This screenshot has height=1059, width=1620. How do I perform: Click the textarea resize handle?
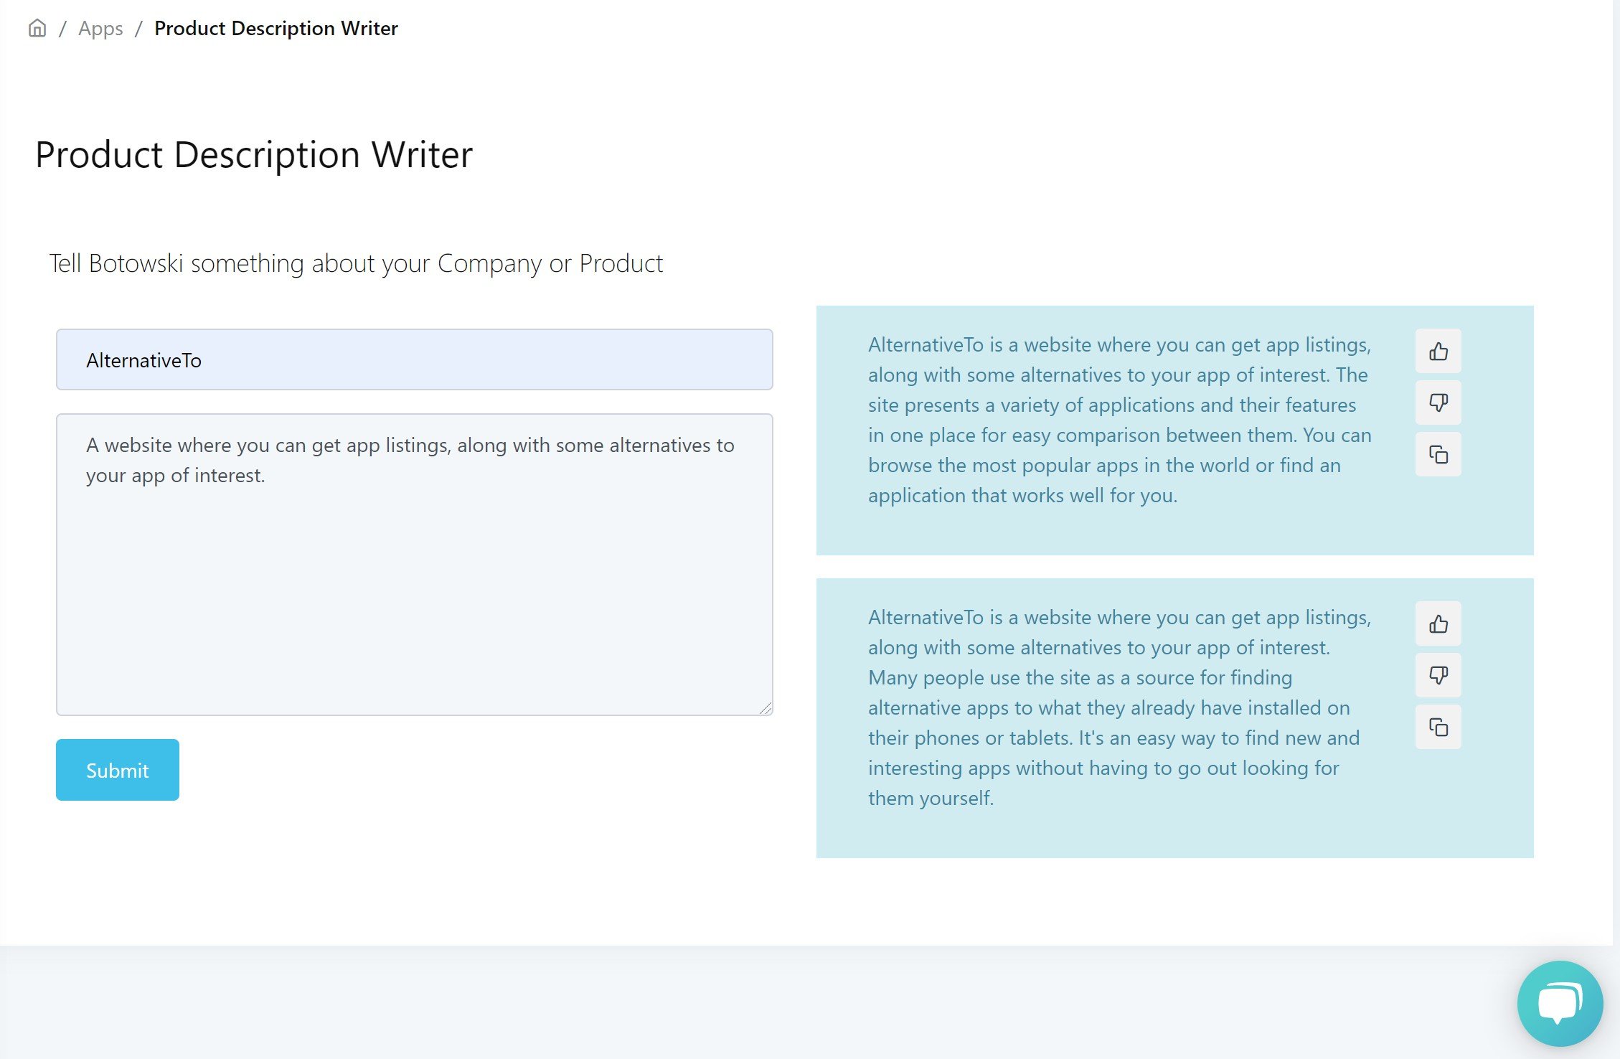coord(766,708)
